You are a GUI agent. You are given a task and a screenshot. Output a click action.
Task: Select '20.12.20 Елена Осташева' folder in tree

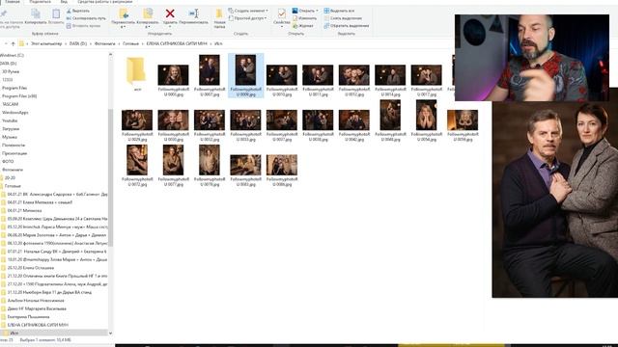coord(31,268)
